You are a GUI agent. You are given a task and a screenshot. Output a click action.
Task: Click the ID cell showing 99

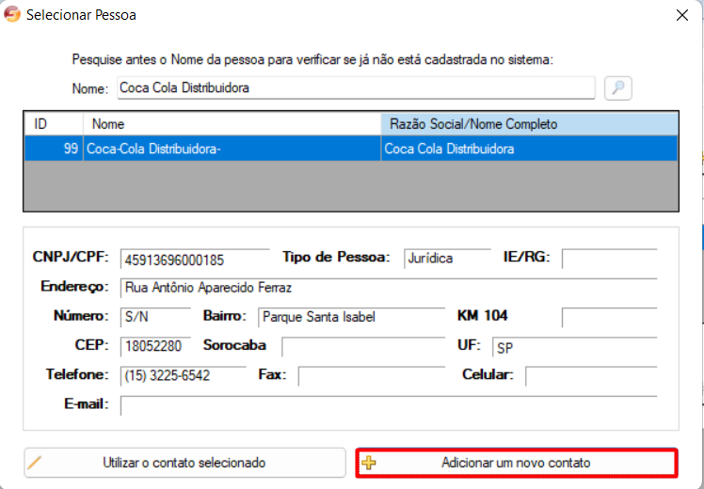[x=54, y=149]
